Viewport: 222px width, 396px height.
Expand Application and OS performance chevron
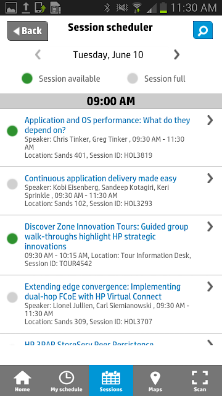coord(210,120)
